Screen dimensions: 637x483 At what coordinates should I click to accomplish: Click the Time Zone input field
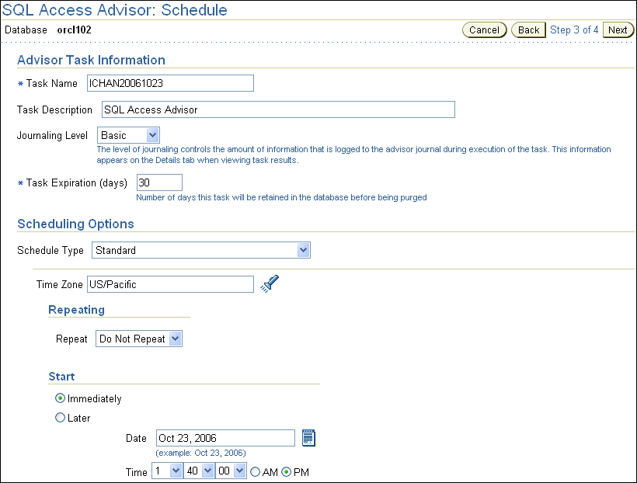(x=169, y=284)
